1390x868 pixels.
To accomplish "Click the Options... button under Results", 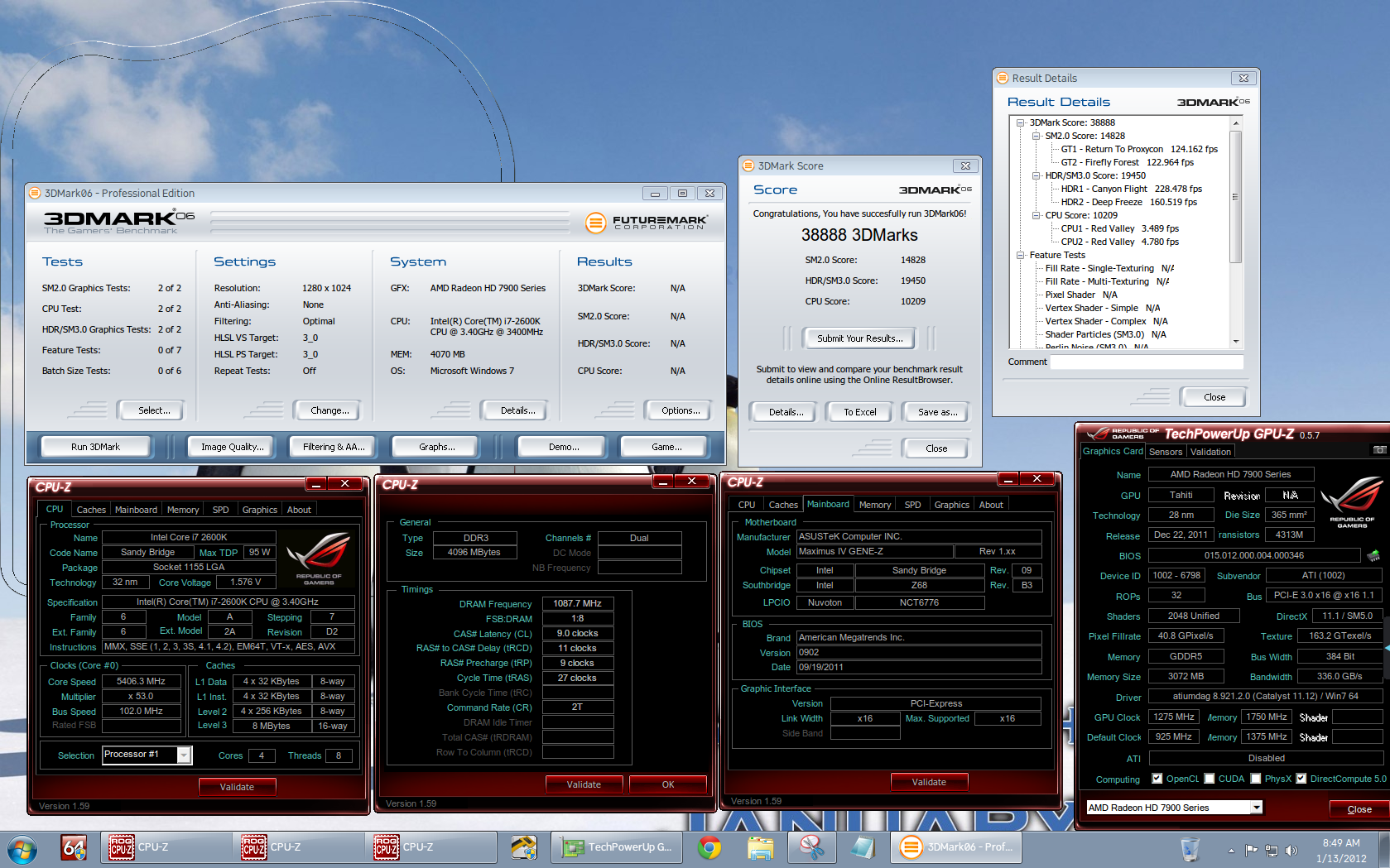I will tap(681, 410).
